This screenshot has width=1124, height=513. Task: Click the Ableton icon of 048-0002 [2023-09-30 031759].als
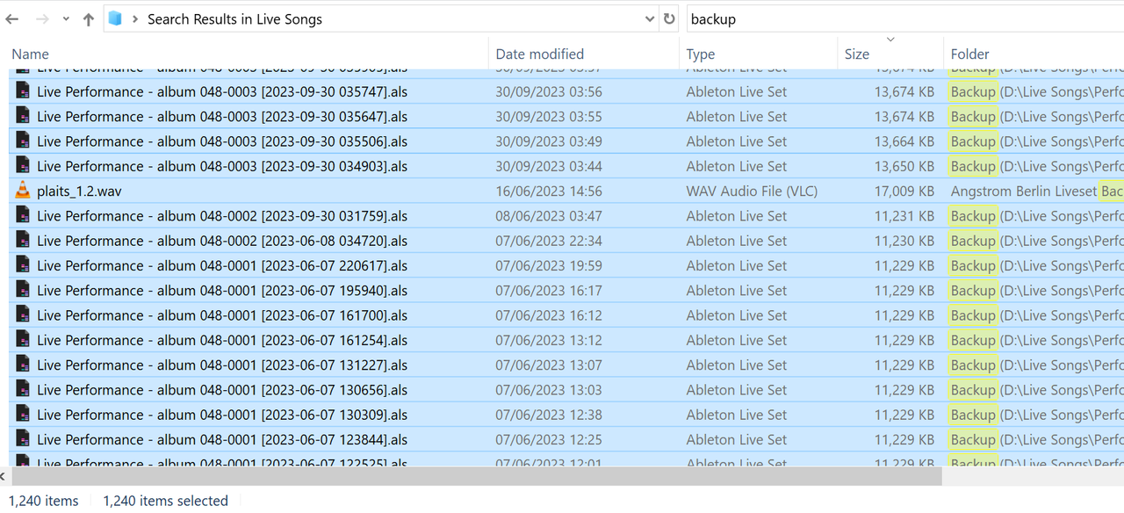(23, 215)
